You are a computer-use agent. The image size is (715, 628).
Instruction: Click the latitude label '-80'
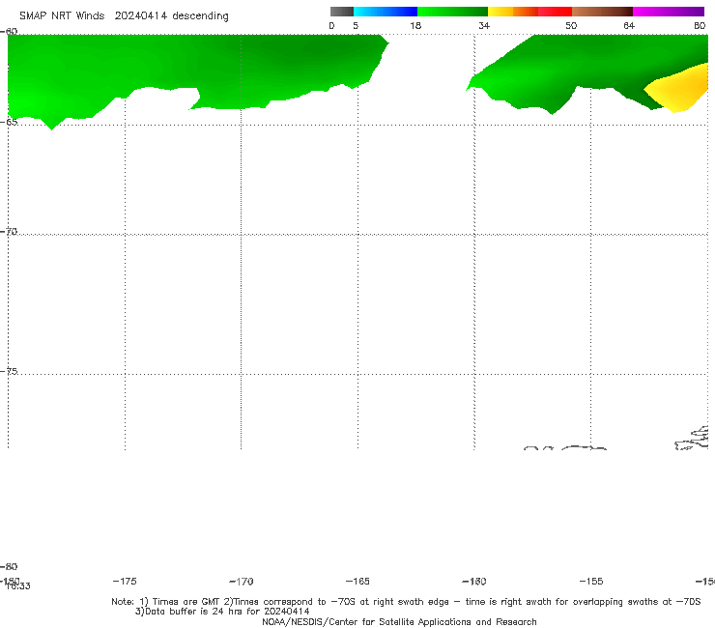[9, 567]
